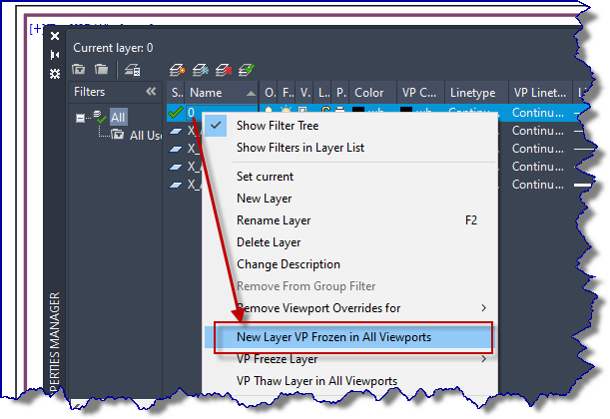This screenshot has height=419, width=610.
Task: Click the VP Freeze column header
Action: click(305, 93)
